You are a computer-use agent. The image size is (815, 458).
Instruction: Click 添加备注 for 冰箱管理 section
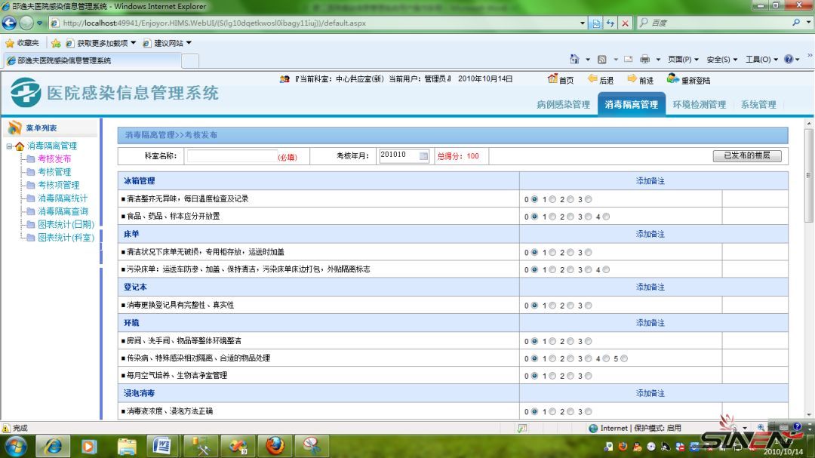pos(650,181)
